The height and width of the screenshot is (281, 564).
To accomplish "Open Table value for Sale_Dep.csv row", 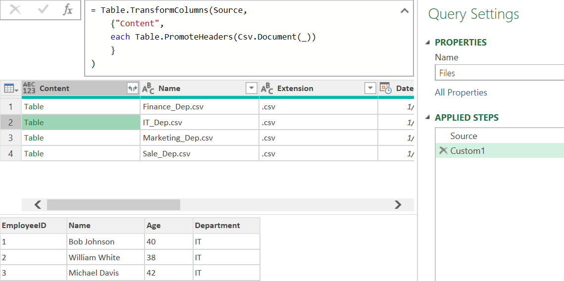I will tap(34, 154).
